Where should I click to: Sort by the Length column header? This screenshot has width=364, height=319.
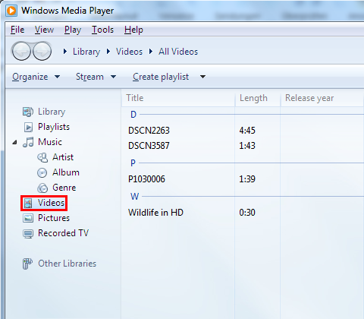tap(258, 98)
